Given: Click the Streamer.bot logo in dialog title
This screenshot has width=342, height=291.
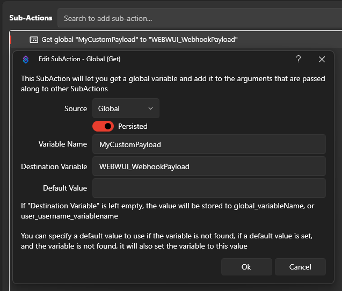Looking at the screenshot, I should click(25, 59).
